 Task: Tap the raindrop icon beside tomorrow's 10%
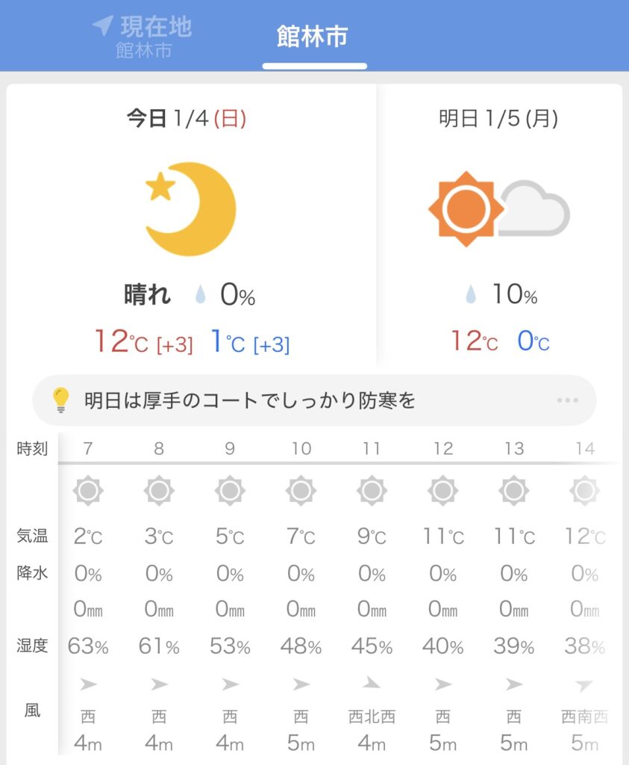(x=470, y=296)
